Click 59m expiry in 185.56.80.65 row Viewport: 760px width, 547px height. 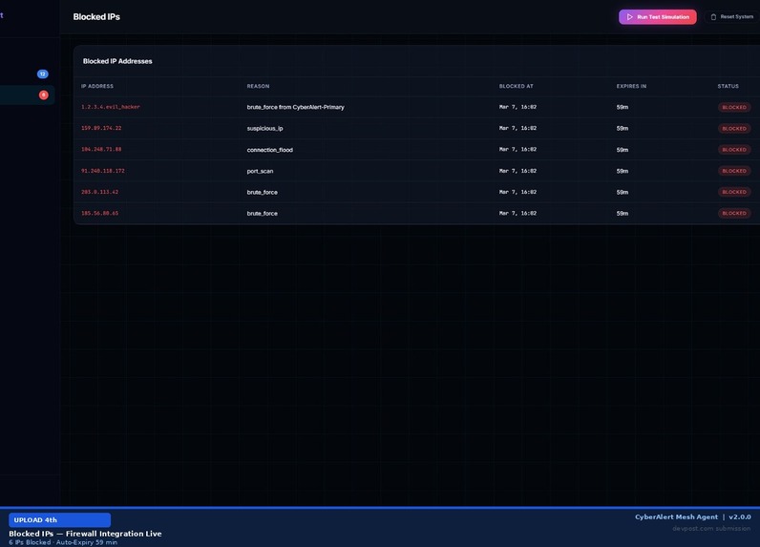tap(623, 213)
